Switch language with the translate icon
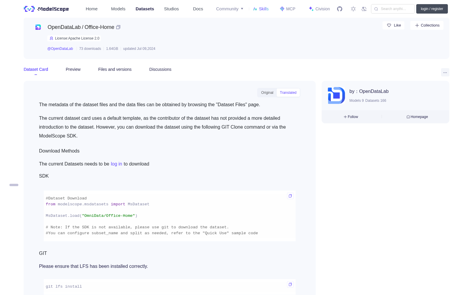Screen dimensions: 473x295 tap(364, 9)
